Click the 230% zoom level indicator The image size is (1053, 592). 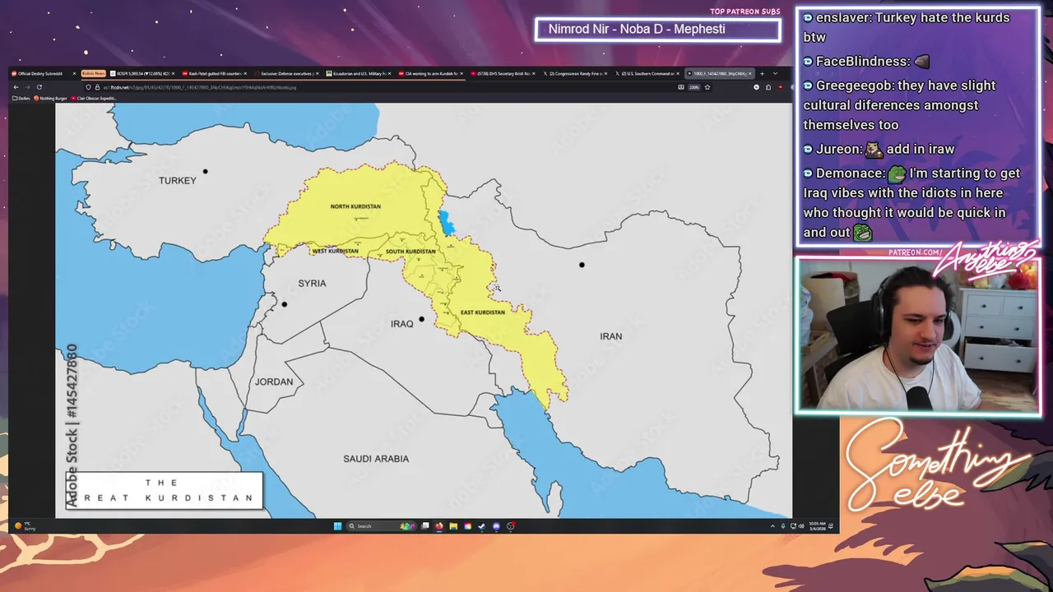(694, 87)
